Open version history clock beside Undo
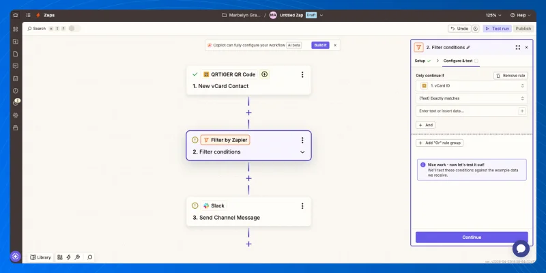The height and width of the screenshot is (273, 546). point(476,29)
